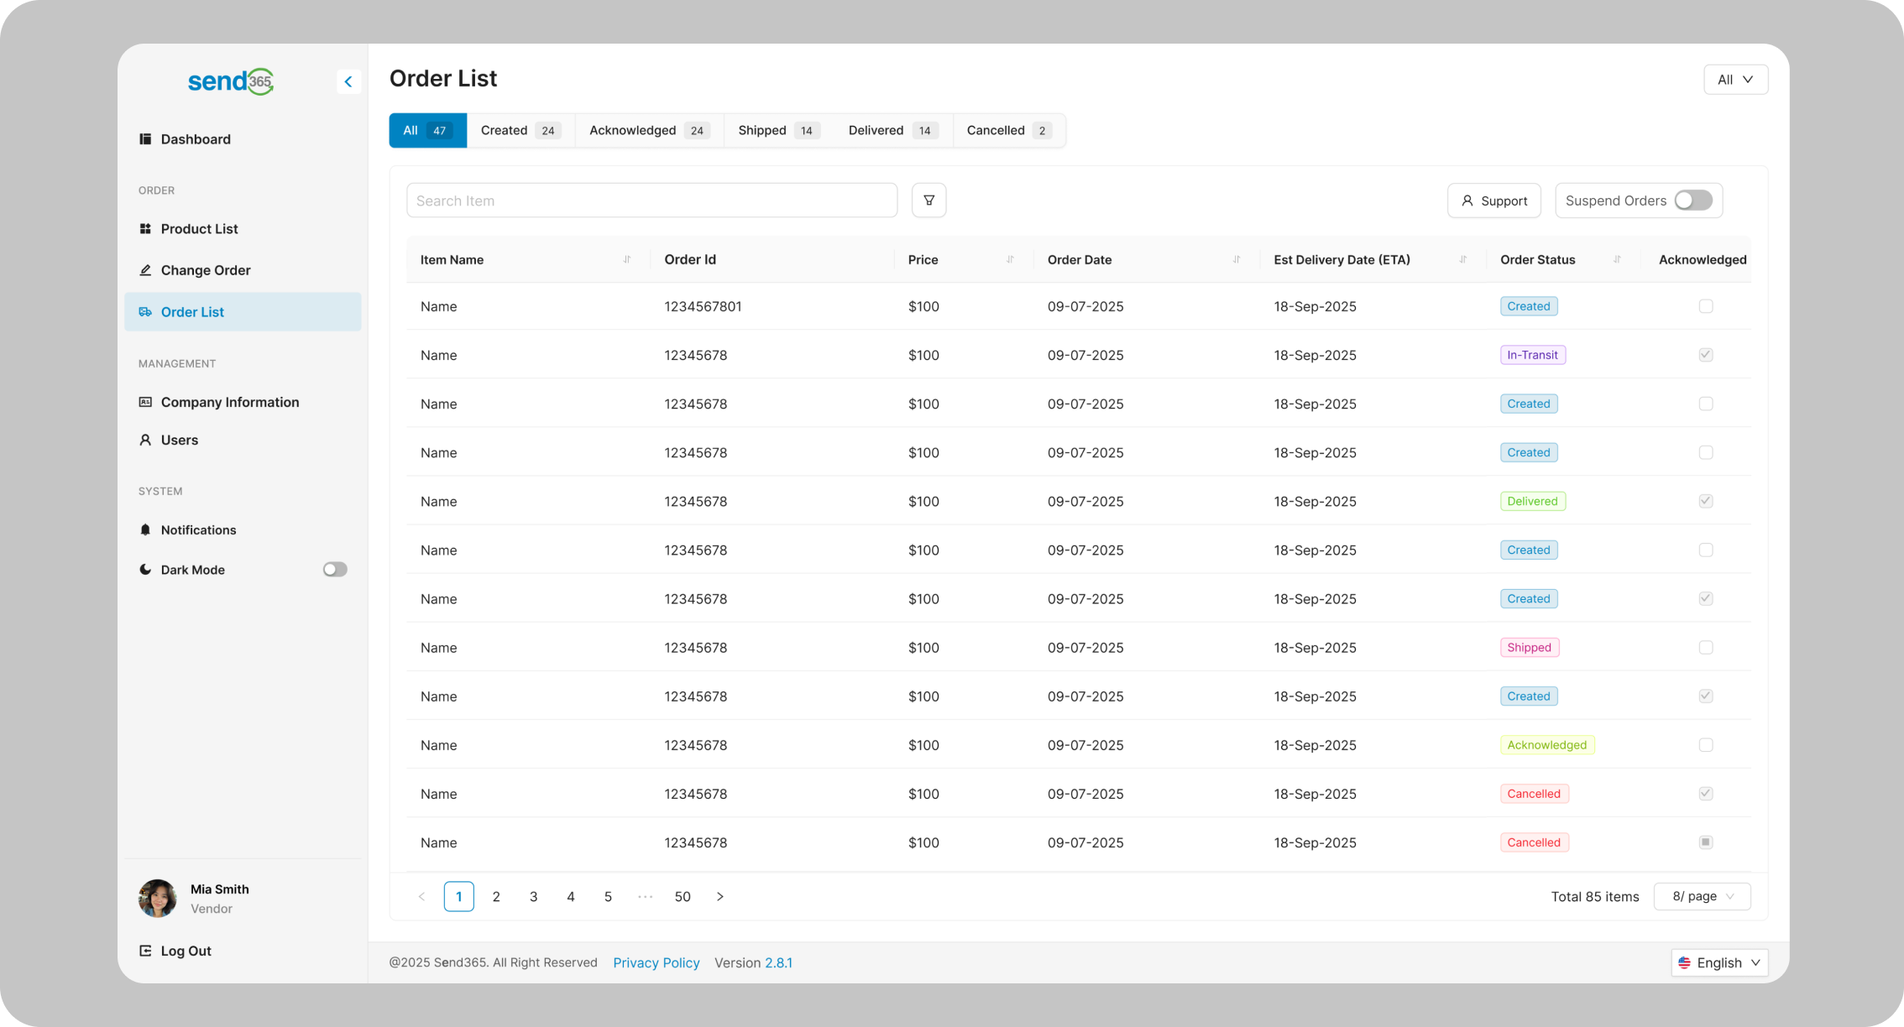
Task: Go to next page arrow
Action: tap(719, 897)
